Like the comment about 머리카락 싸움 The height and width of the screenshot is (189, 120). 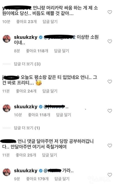pyautogui.click(x=110, y=12)
